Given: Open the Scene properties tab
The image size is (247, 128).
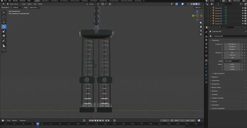Looking at the screenshot, I should (206, 48).
